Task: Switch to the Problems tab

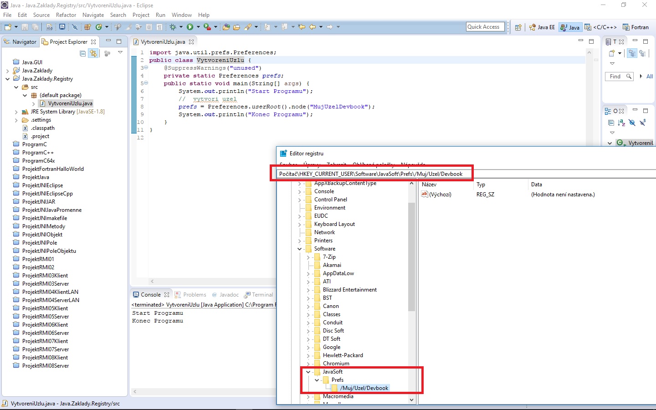Action: [x=195, y=294]
